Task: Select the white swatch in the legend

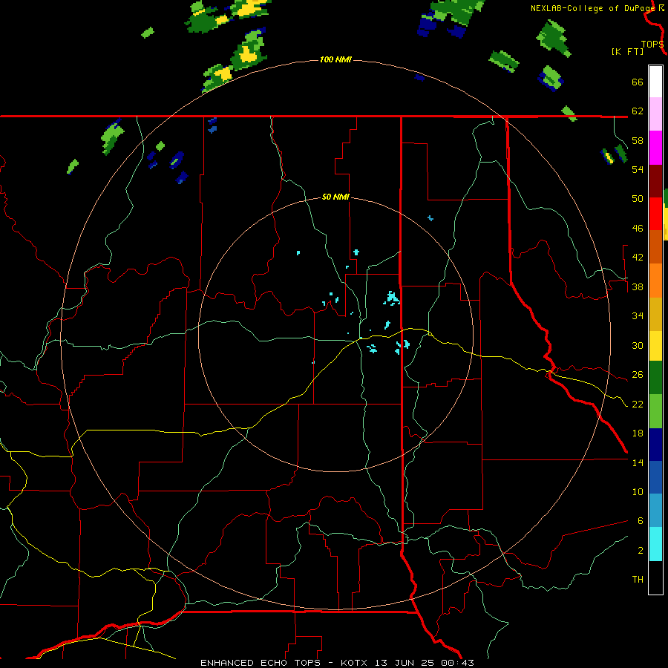Action: (655, 82)
